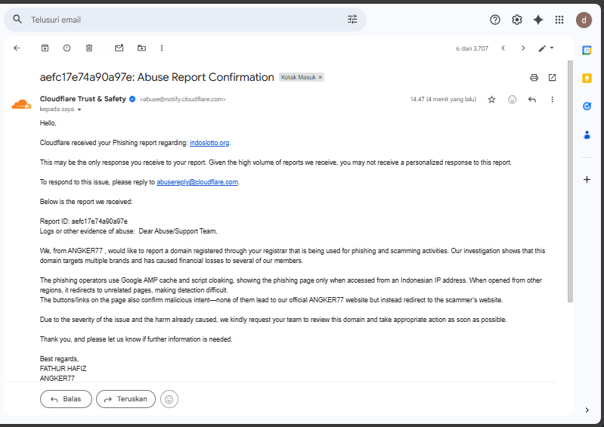Screen dimensions: 604x427
Task: Go back to the inbox list
Action: (x=17, y=48)
